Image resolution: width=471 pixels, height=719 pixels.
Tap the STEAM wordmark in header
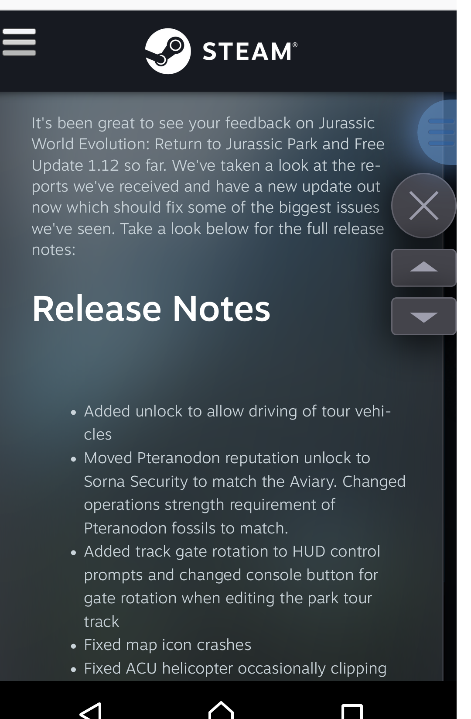tap(250, 52)
